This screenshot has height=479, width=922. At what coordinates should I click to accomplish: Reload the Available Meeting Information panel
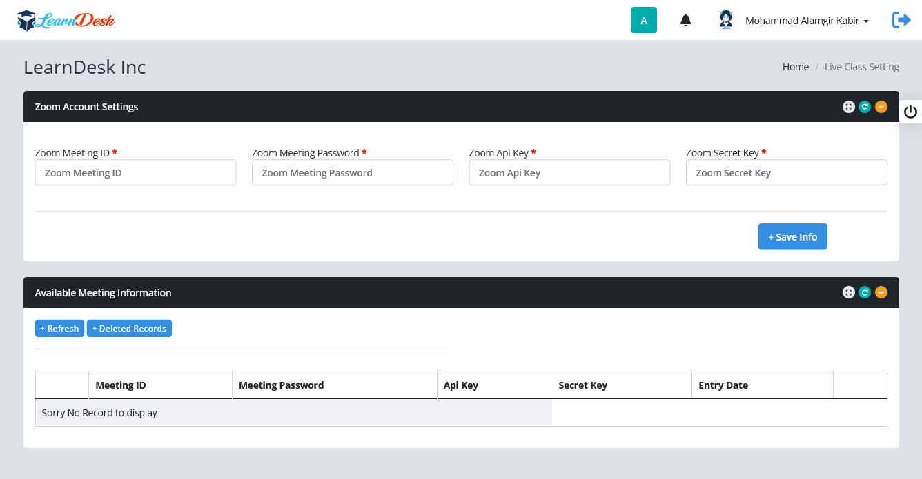coord(865,293)
